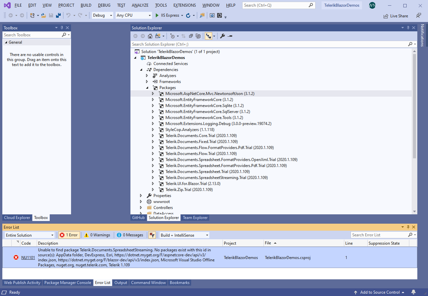Expand the Analyzers node

click(x=147, y=76)
